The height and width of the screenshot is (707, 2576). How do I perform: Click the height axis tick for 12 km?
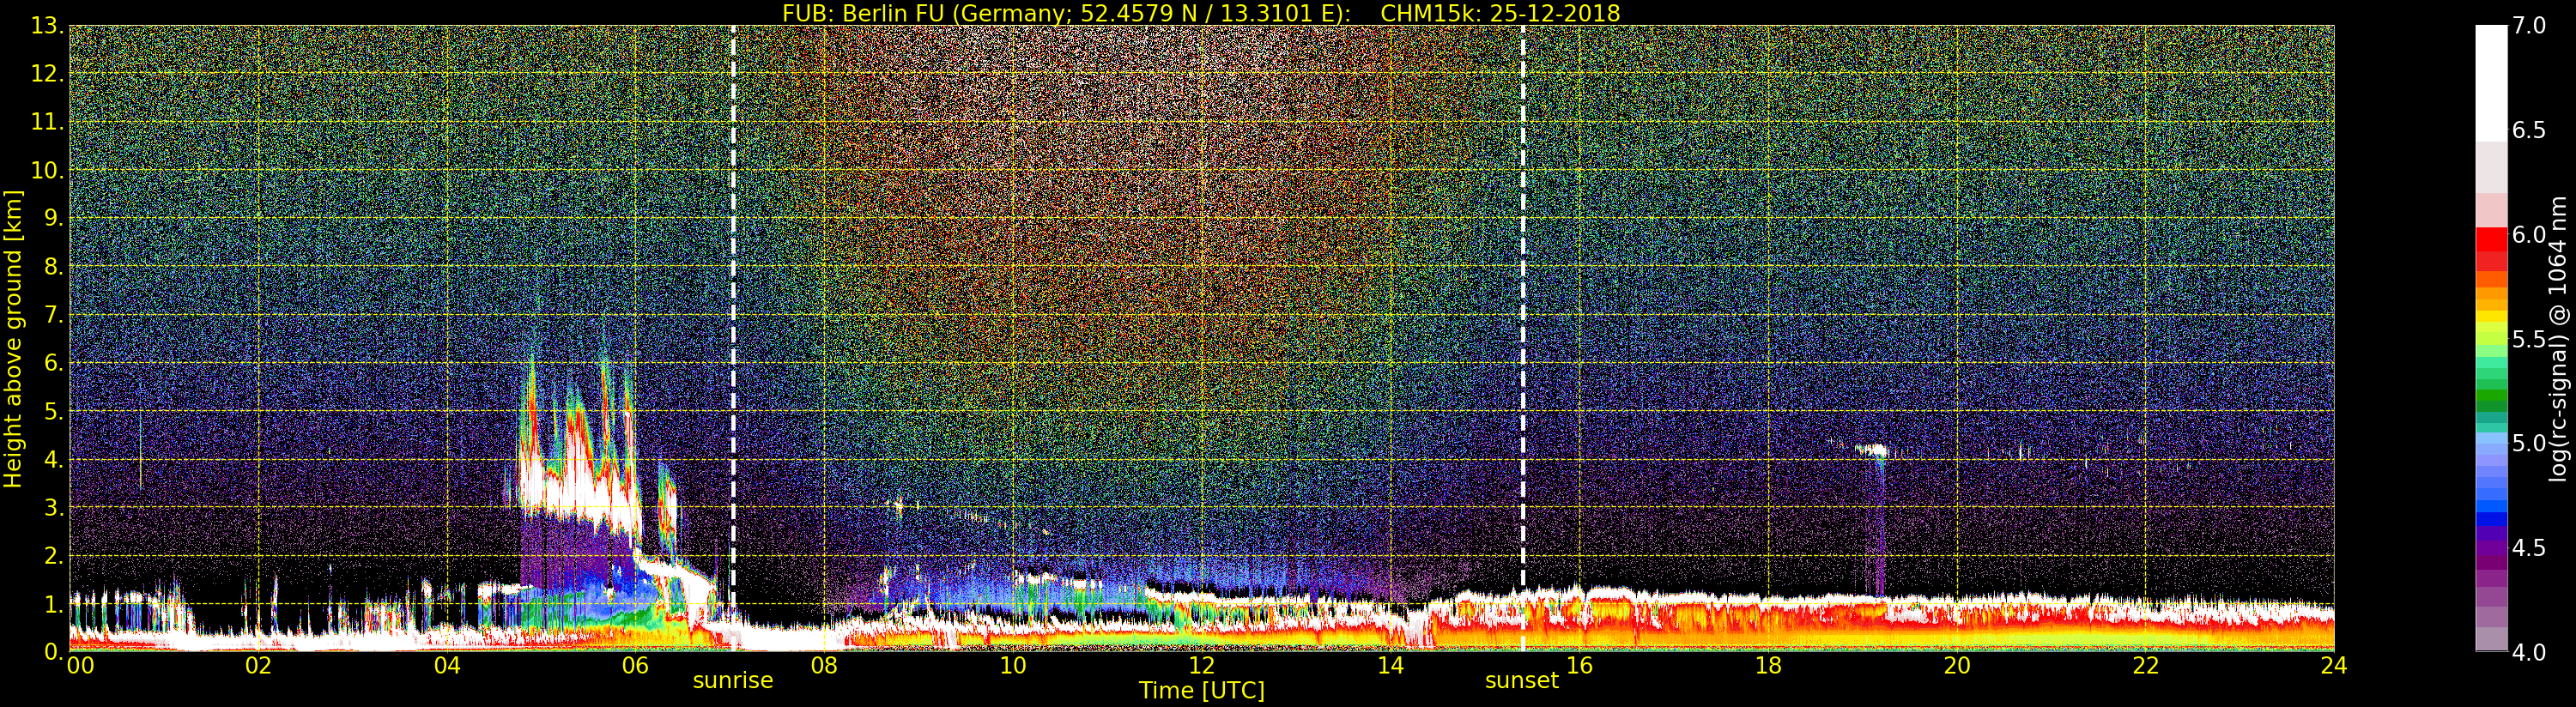point(46,74)
